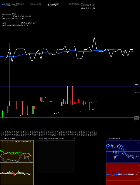
Task: Click the '1007.63' price level label
Action: coord(137,93)
